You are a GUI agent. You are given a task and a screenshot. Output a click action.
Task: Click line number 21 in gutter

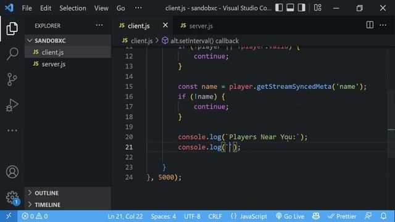[129, 147]
